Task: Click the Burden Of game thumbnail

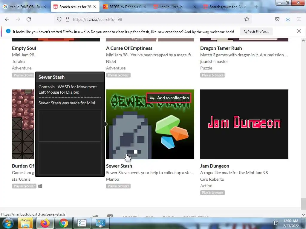Action: tap(23, 124)
